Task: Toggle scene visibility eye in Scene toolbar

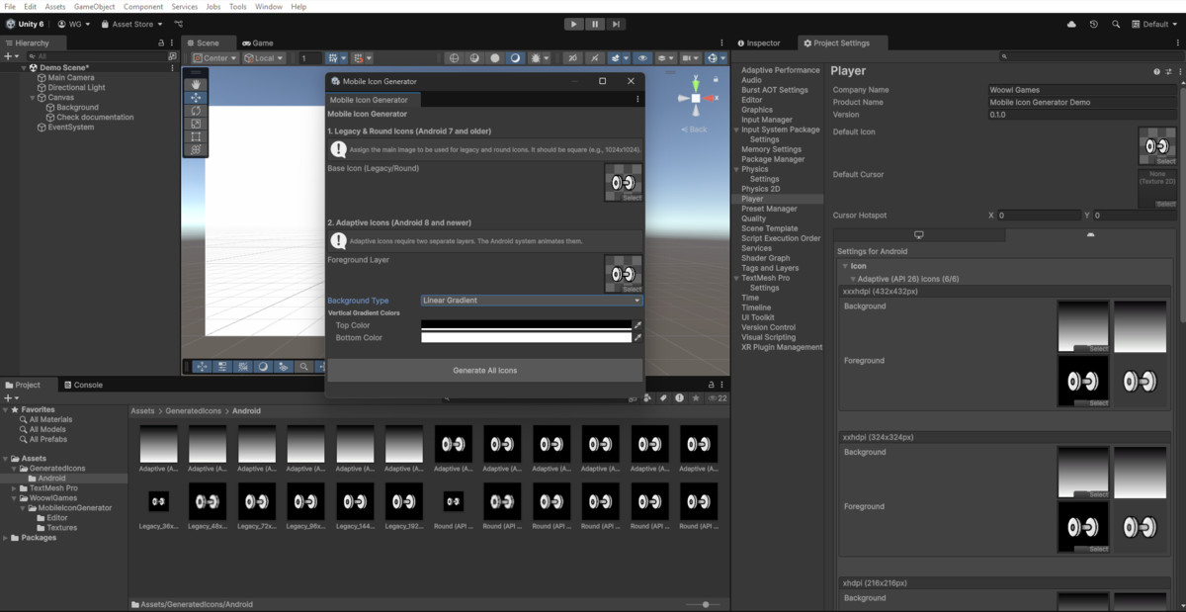Action: point(642,58)
